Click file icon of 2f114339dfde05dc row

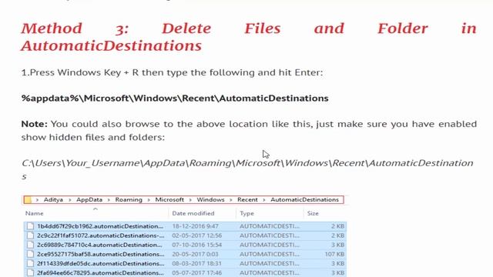click(30, 263)
